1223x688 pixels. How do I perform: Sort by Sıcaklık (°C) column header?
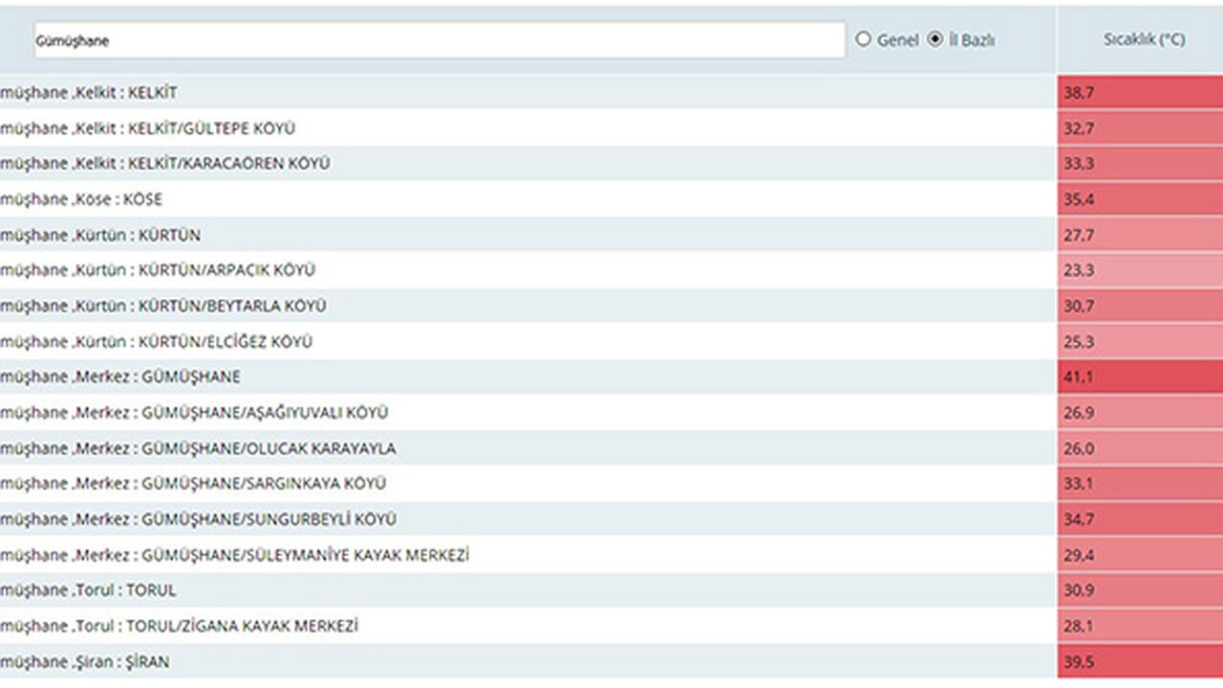click(x=1144, y=40)
